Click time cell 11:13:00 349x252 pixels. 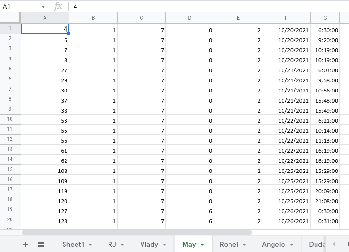tap(325, 139)
